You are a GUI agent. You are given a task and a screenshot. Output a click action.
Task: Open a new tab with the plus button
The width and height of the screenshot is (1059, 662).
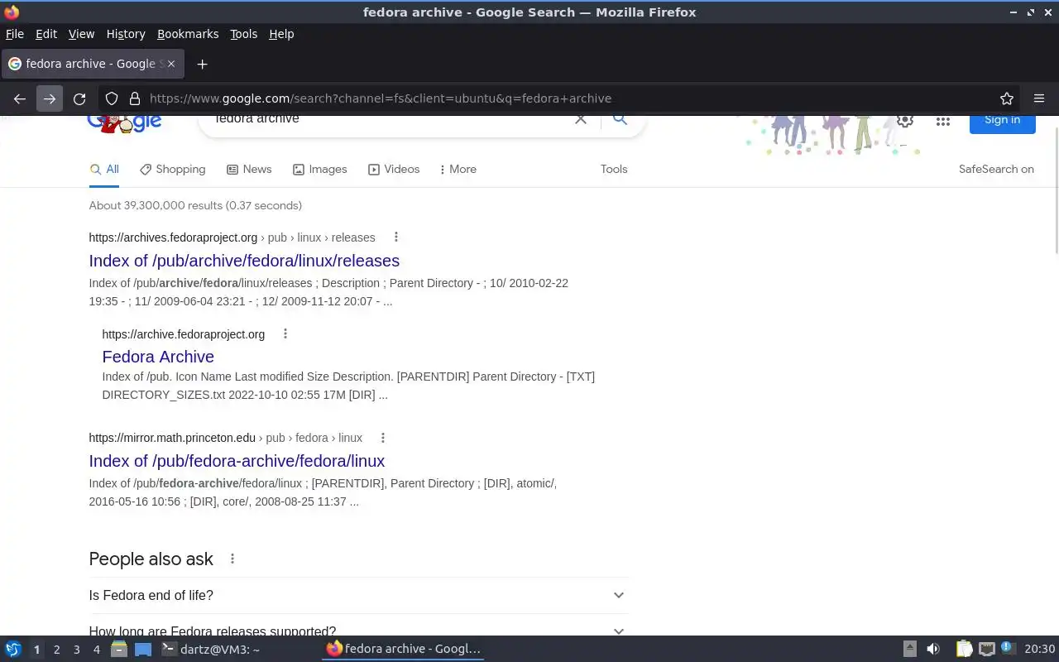pyautogui.click(x=202, y=64)
